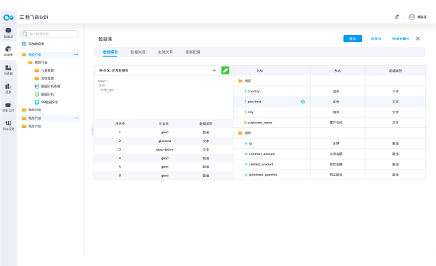This screenshot has width=436, height=266.
Task: Collapse the 维度 folder group
Action: (240, 81)
